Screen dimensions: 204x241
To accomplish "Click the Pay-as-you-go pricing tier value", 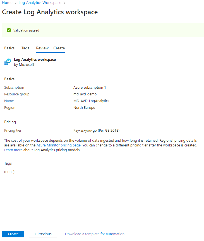I will (x=96, y=131).
